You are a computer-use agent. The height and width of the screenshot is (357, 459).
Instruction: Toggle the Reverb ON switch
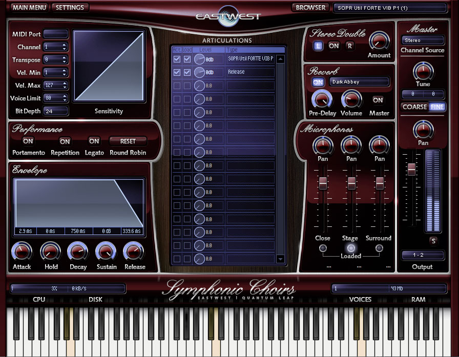click(318, 82)
